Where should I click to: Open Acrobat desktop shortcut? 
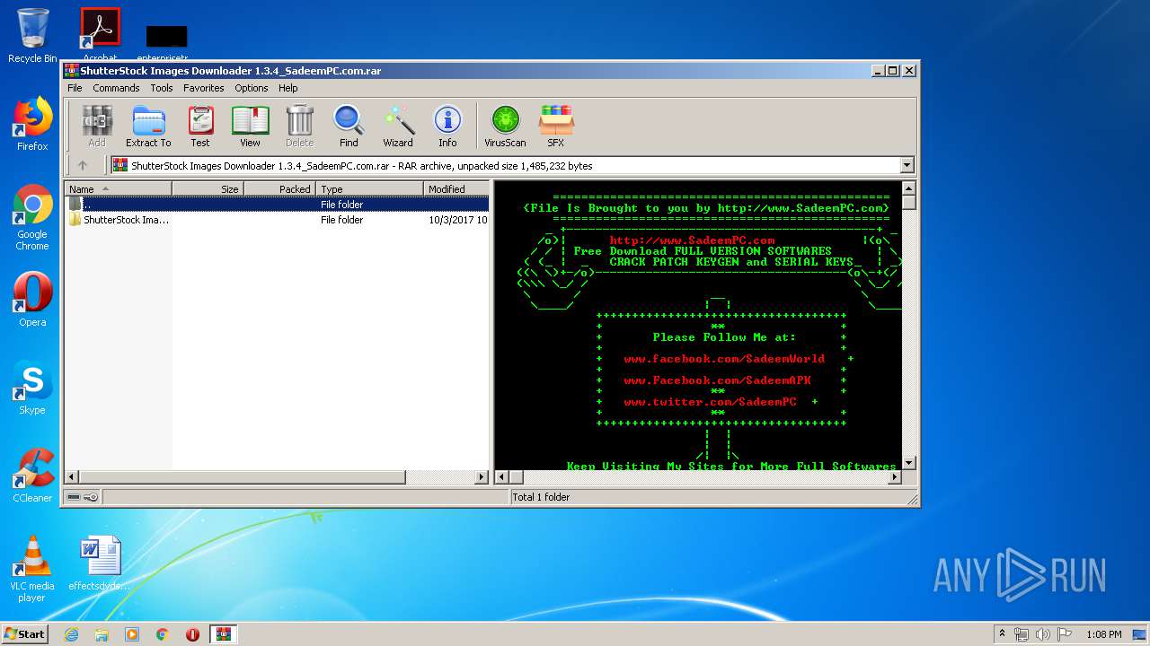pos(100,36)
